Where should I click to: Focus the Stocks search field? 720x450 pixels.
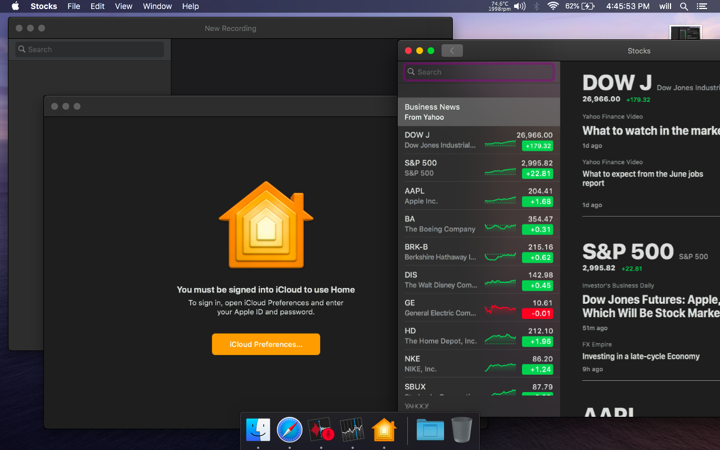tap(479, 72)
